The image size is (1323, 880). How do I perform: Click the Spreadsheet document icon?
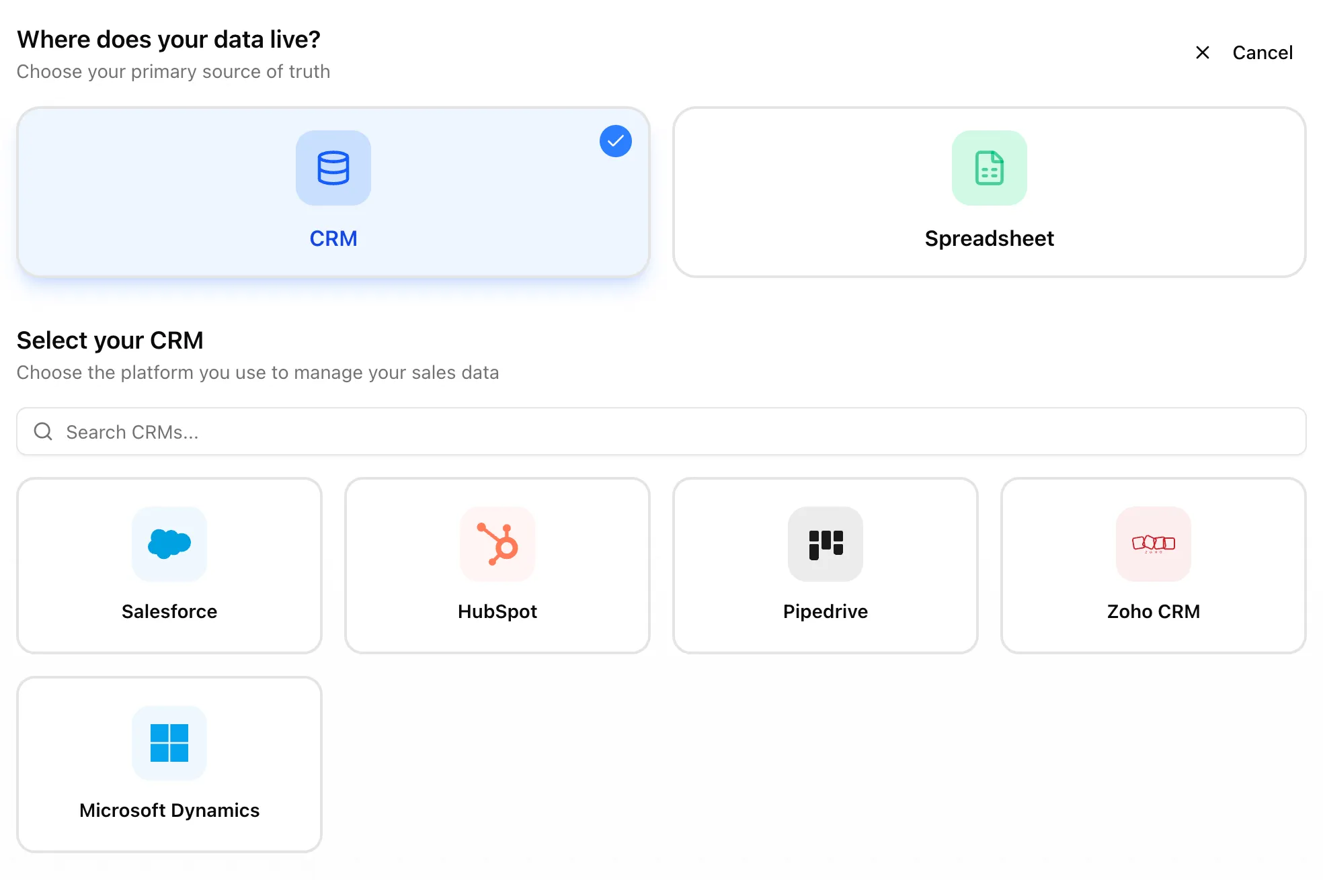(990, 168)
